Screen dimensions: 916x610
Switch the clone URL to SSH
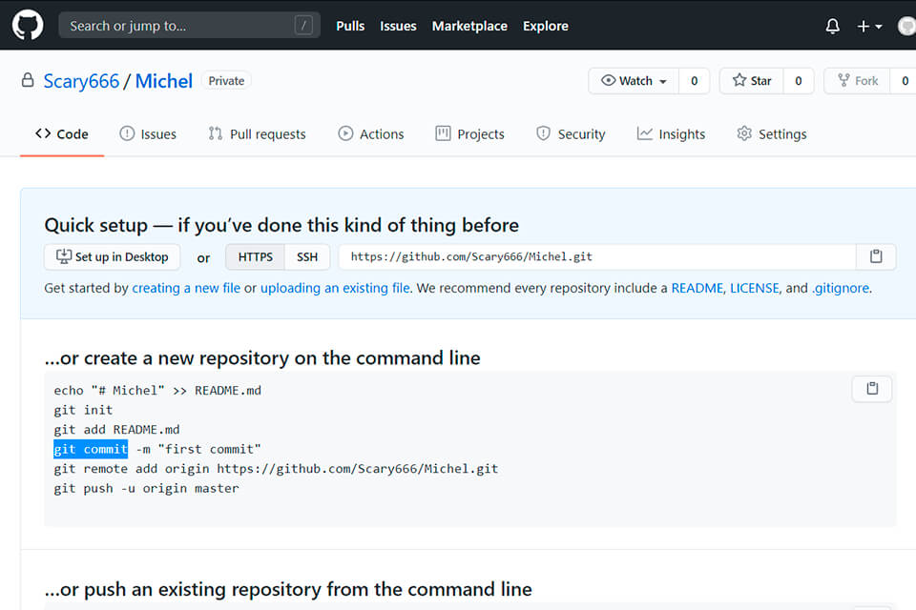pos(307,256)
